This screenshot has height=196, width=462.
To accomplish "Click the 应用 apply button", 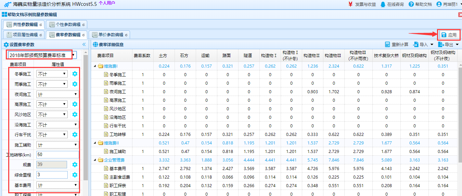I will 449,35.
